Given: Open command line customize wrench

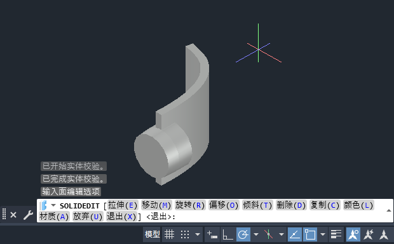Looking at the screenshot, I should (x=28, y=215).
